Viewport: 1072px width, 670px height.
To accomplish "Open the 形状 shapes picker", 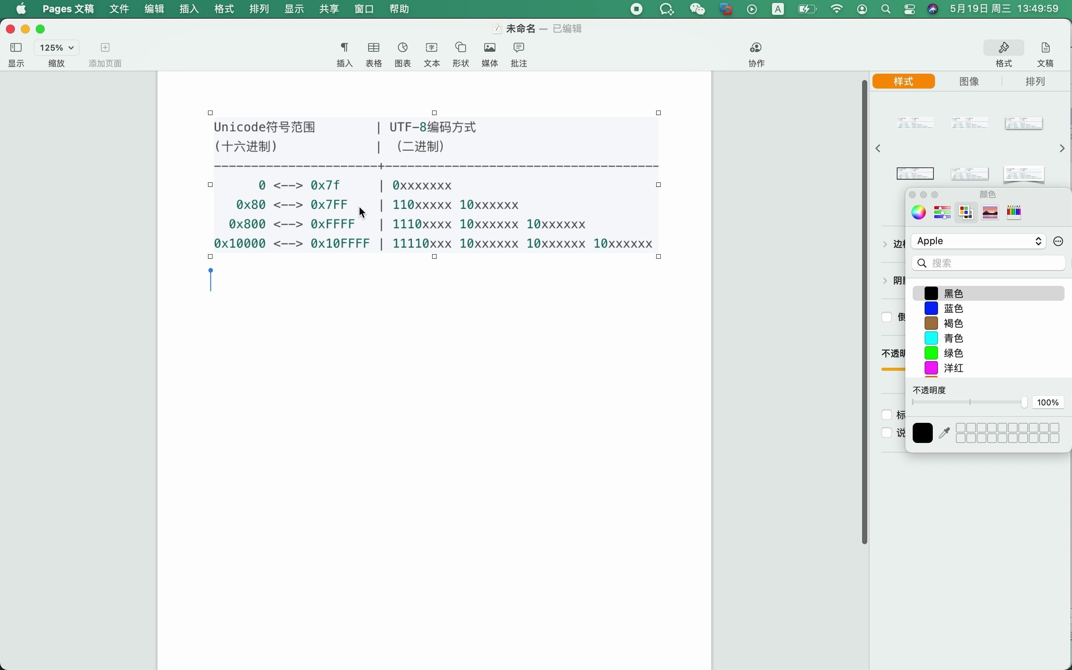I will tap(460, 54).
